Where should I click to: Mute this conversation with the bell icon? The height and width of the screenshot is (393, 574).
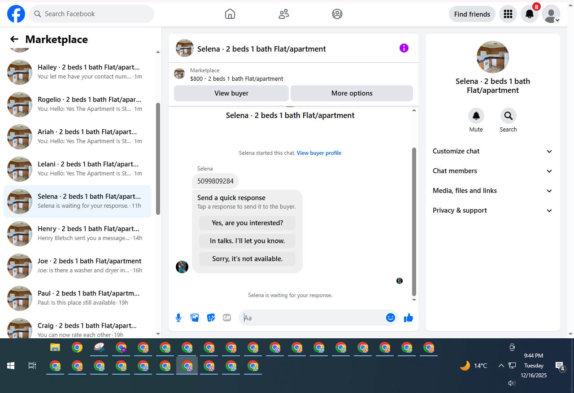[476, 116]
